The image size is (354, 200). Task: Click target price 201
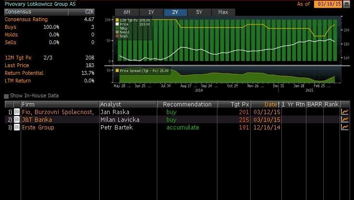(x=244, y=112)
